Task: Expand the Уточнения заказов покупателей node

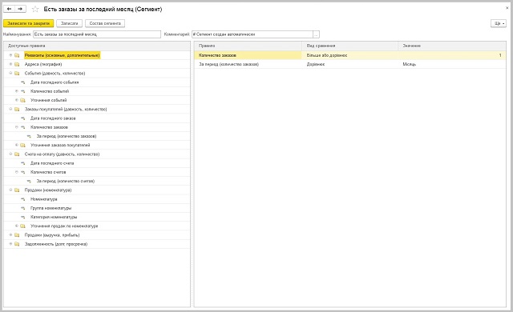Action: point(17,146)
